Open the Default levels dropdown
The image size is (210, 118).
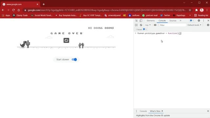(194, 25)
